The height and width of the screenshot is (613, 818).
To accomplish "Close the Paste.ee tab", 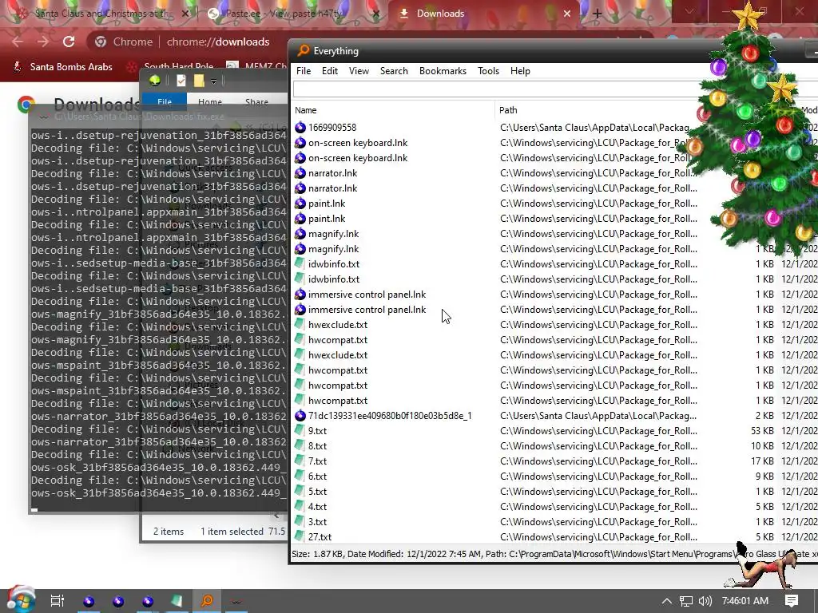I will click(x=376, y=14).
